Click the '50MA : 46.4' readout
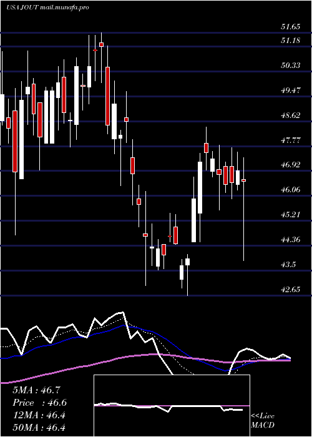This screenshot has height=437, width=312. 39,428
